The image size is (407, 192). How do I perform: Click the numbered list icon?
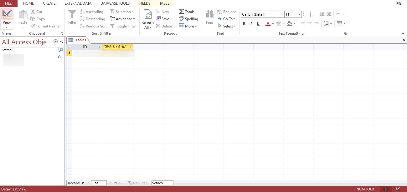(x=312, y=14)
